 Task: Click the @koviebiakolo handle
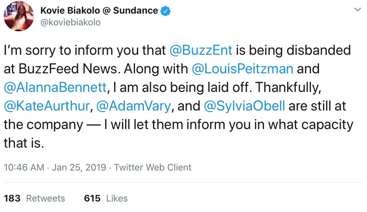click(x=70, y=22)
